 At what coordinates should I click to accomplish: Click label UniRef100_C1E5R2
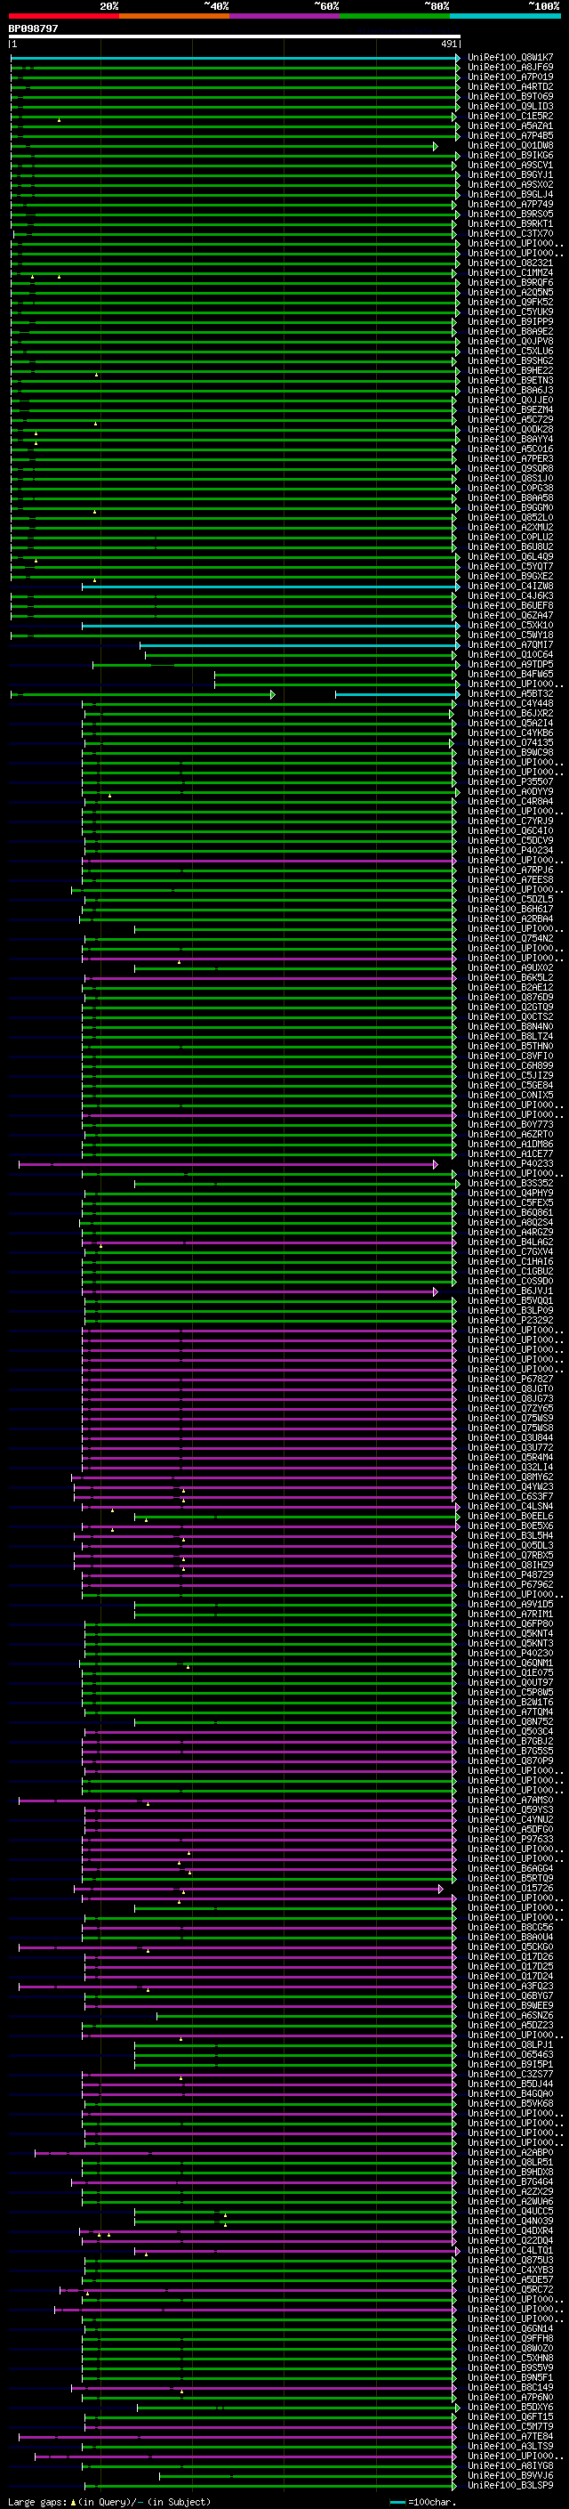tap(510, 116)
